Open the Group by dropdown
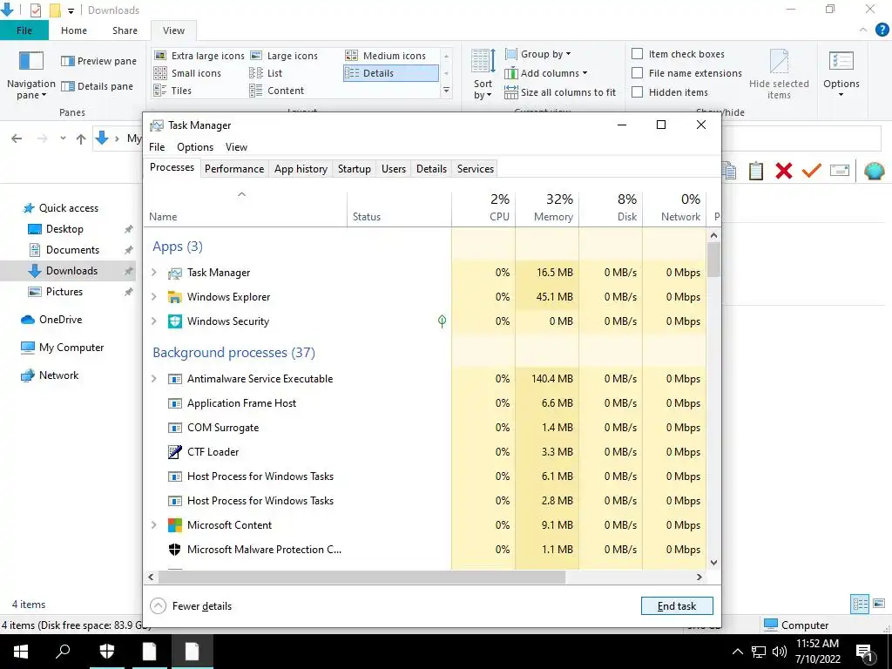The height and width of the screenshot is (669, 892). click(x=538, y=54)
